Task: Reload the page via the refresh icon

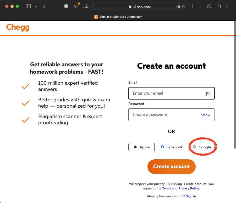Action: tap(184, 6)
